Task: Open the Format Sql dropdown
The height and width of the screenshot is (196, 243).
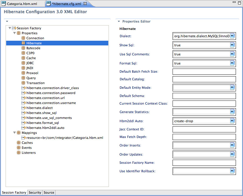Action: tap(232, 63)
